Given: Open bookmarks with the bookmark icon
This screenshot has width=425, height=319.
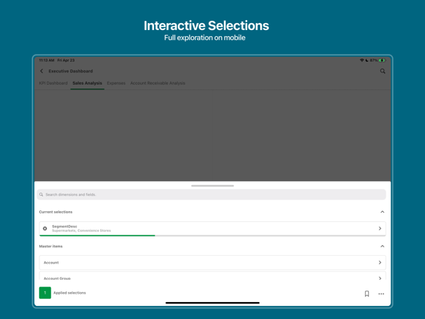Looking at the screenshot, I should [366, 294].
